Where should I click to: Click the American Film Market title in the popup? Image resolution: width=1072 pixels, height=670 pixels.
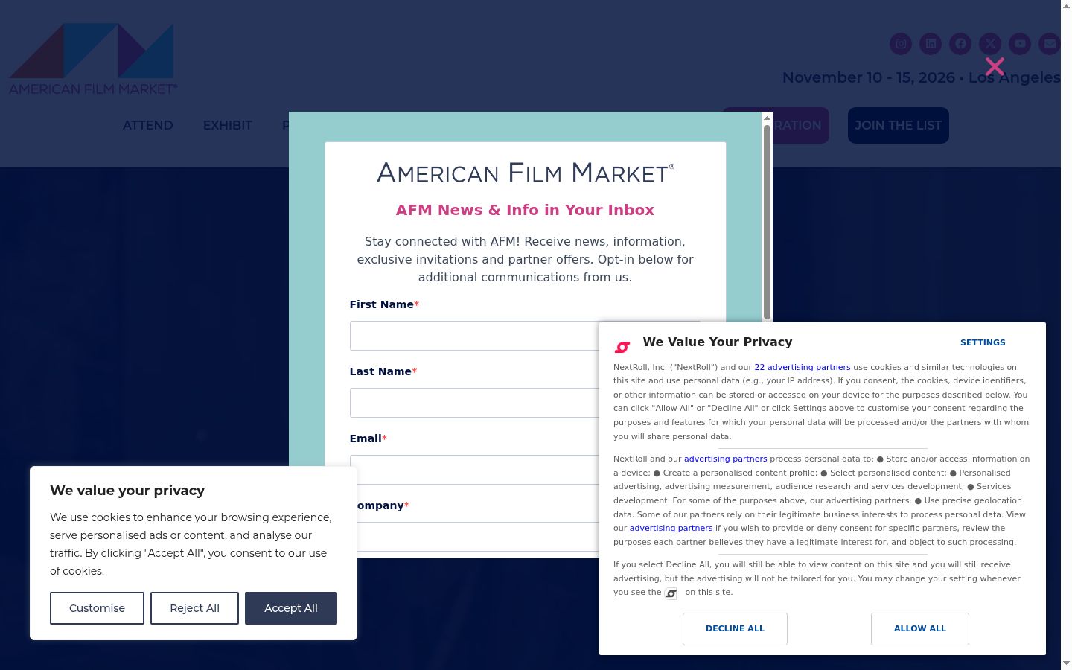[x=526, y=173]
